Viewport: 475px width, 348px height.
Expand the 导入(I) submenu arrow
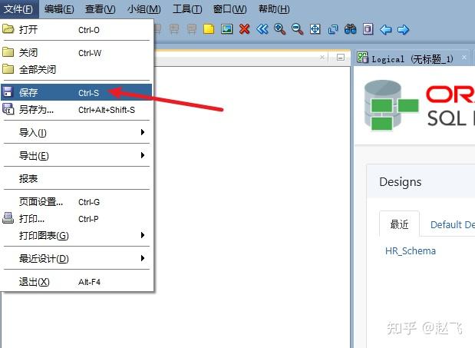pos(143,132)
